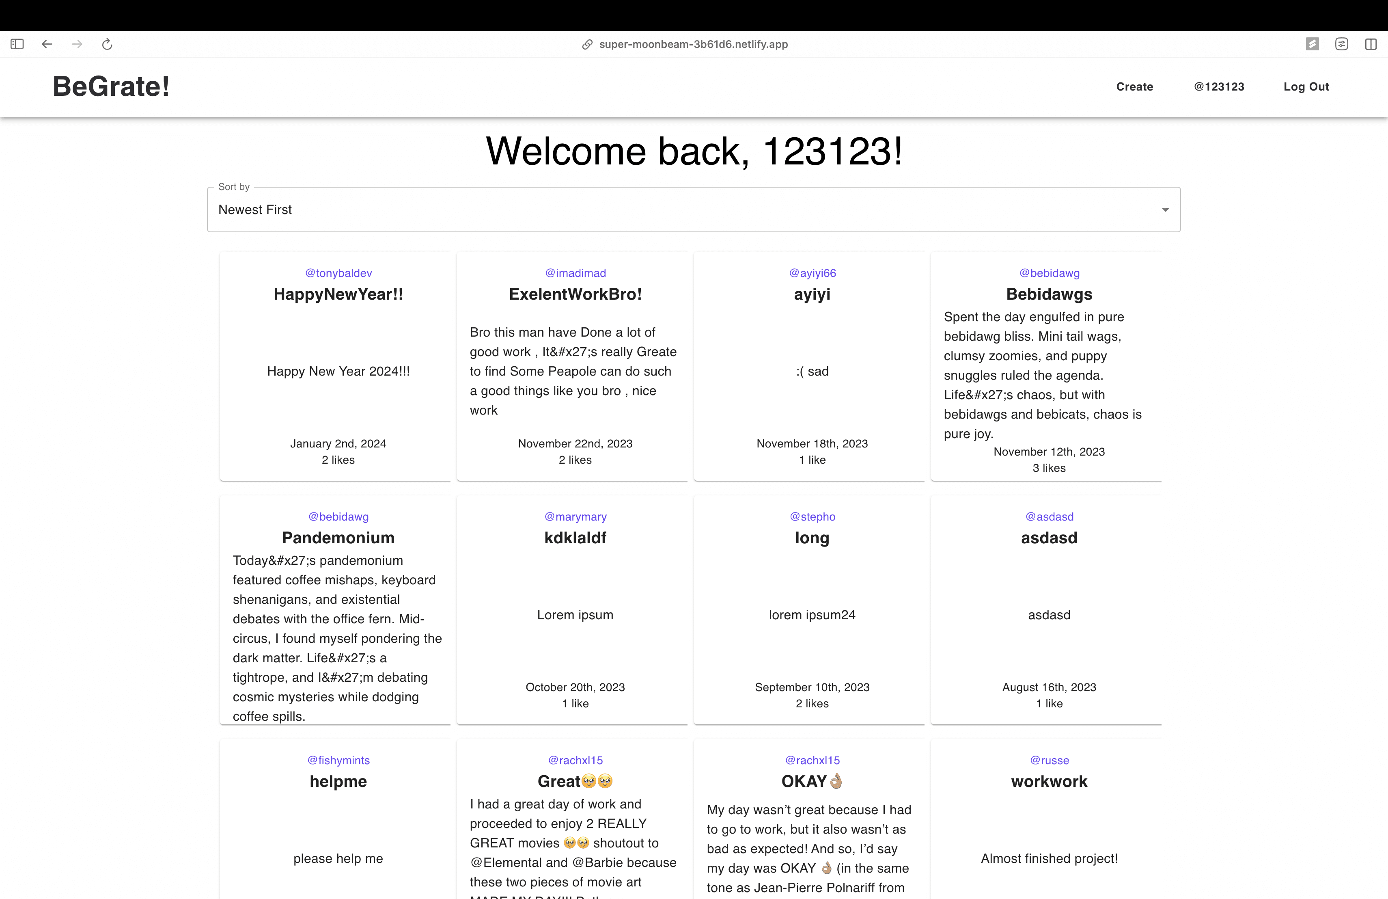Open the @asdasd profile link

[x=1049, y=517]
